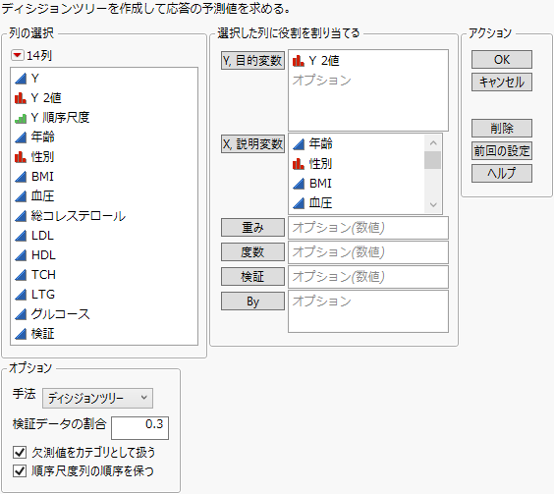Click the X, 説明変数 role button

point(252,143)
